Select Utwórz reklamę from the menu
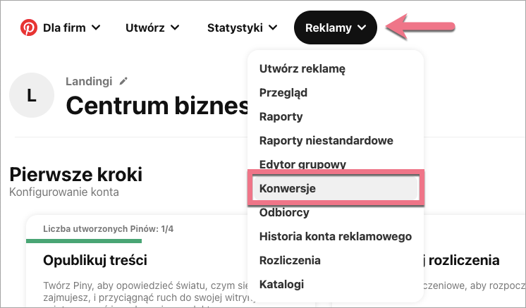This screenshot has height=308, width=526. (302, 68)
